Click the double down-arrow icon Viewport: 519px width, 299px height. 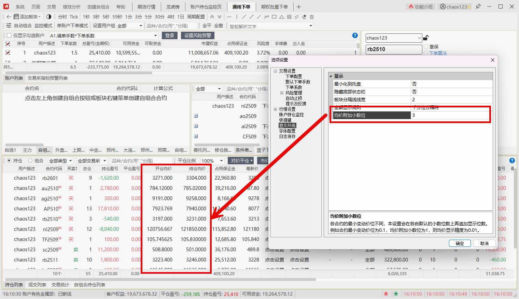point(220,17)
